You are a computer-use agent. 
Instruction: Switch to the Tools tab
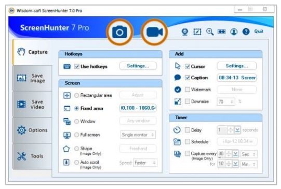32,156
